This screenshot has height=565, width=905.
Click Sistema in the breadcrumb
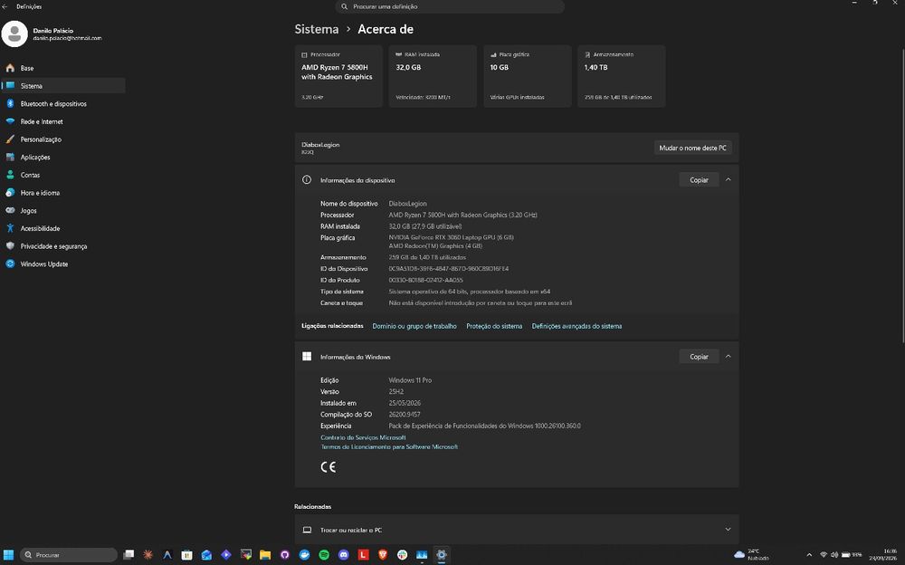coord(316,29)
